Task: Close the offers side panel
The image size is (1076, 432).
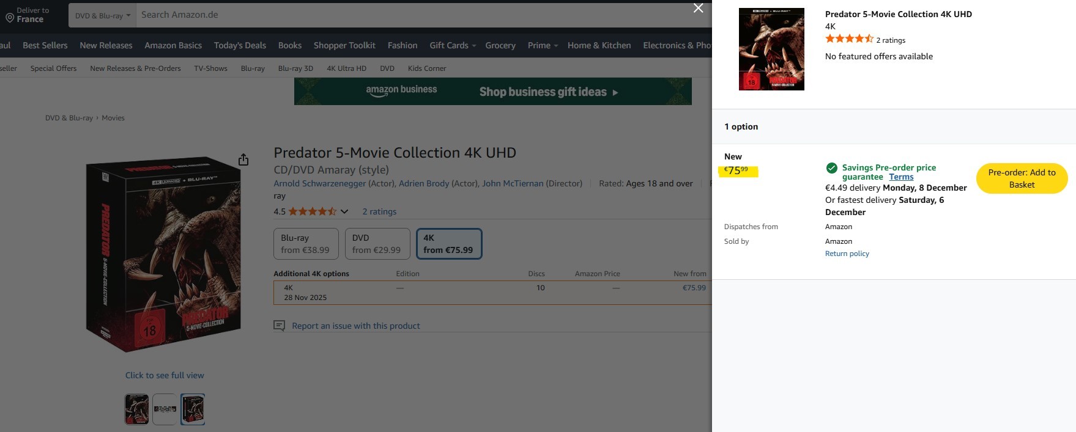Action: pos(698,8)
